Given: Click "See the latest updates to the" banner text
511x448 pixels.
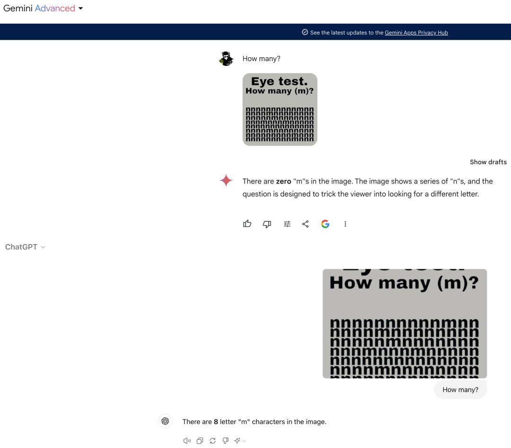Looking at the screenshot, I should (x=347, y=33).
